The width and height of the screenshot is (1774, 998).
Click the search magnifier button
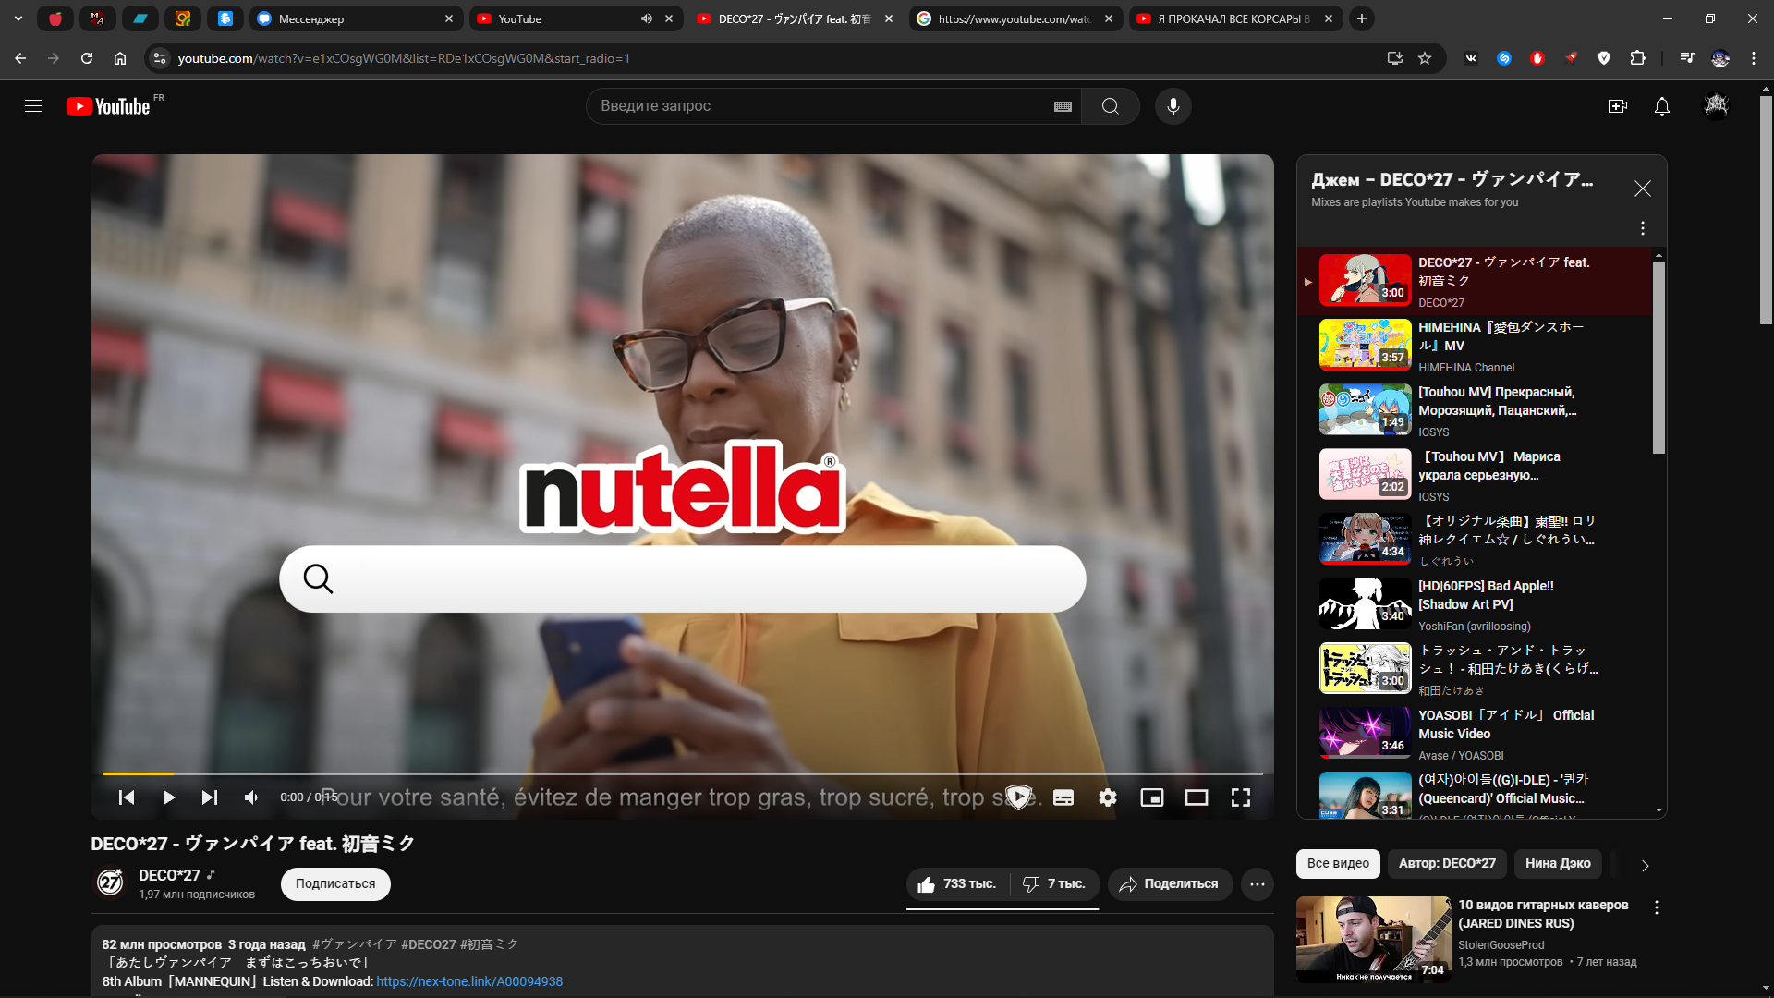point(1110,106)
